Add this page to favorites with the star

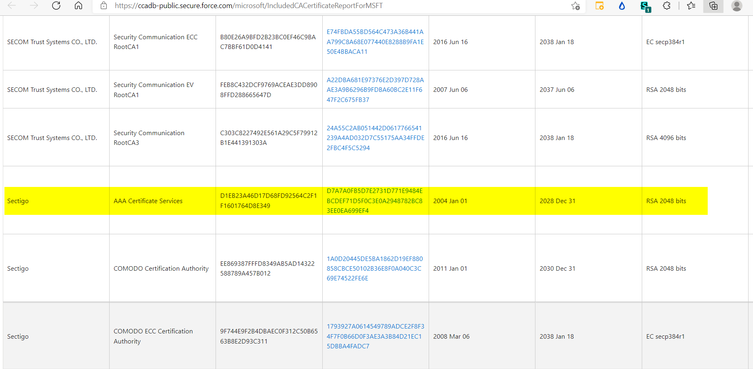tap(575, 6)
